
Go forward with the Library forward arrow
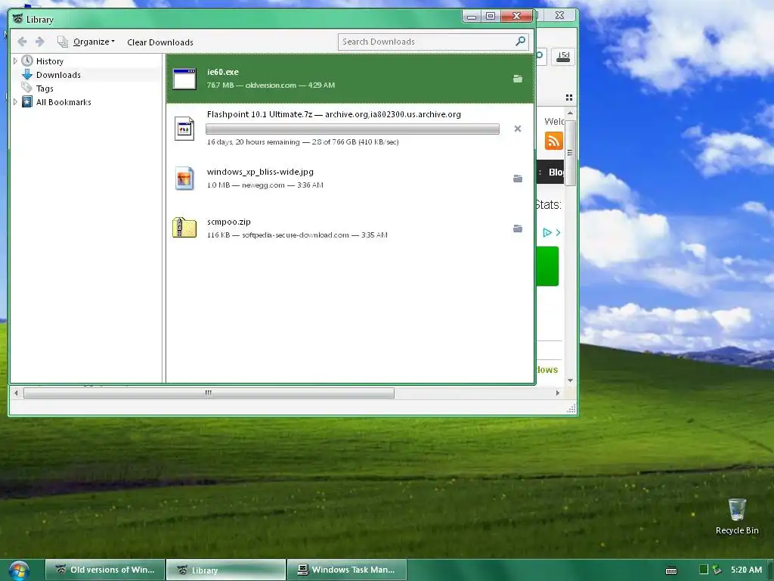40,42
